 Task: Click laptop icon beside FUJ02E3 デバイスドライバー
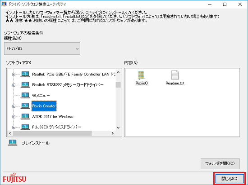tap(25, 127)
